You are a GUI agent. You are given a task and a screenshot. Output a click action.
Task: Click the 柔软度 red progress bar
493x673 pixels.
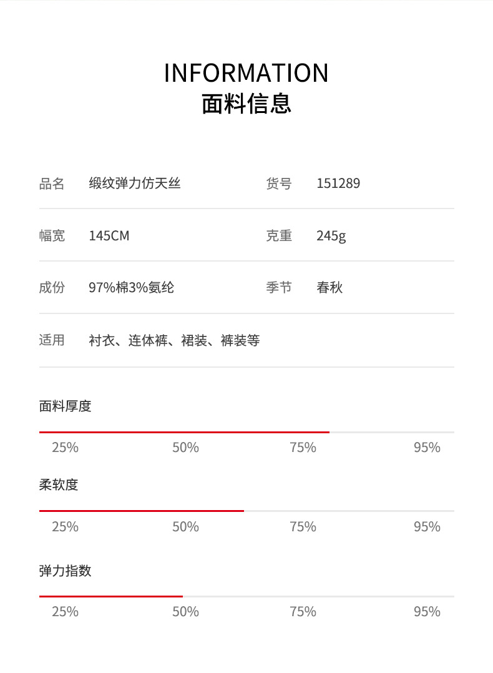142,511
